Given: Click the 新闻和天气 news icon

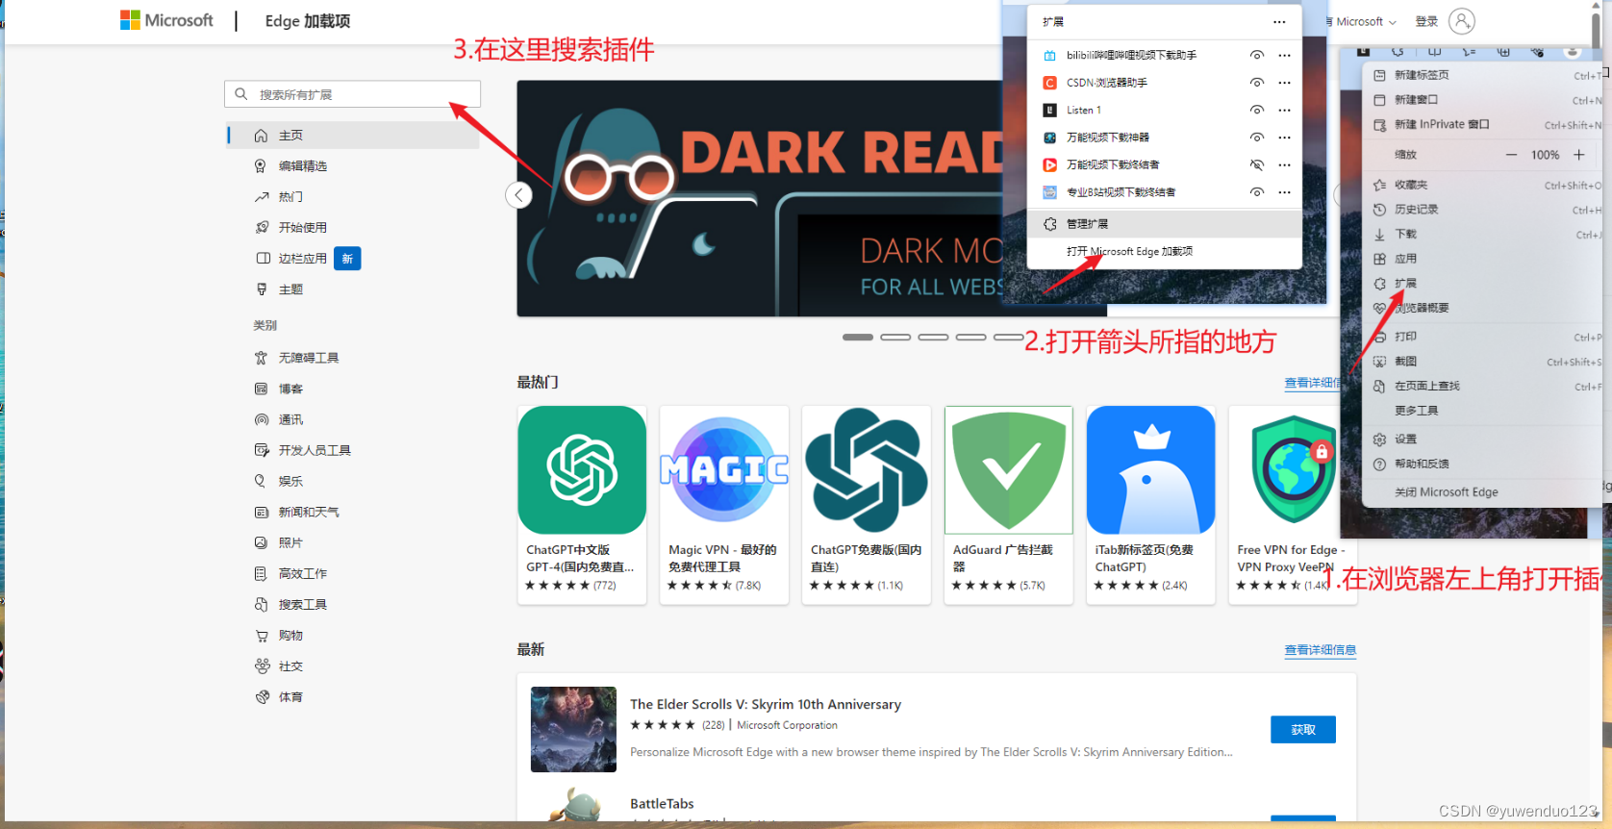Looking at the screenshot, I should coord(261,512).
